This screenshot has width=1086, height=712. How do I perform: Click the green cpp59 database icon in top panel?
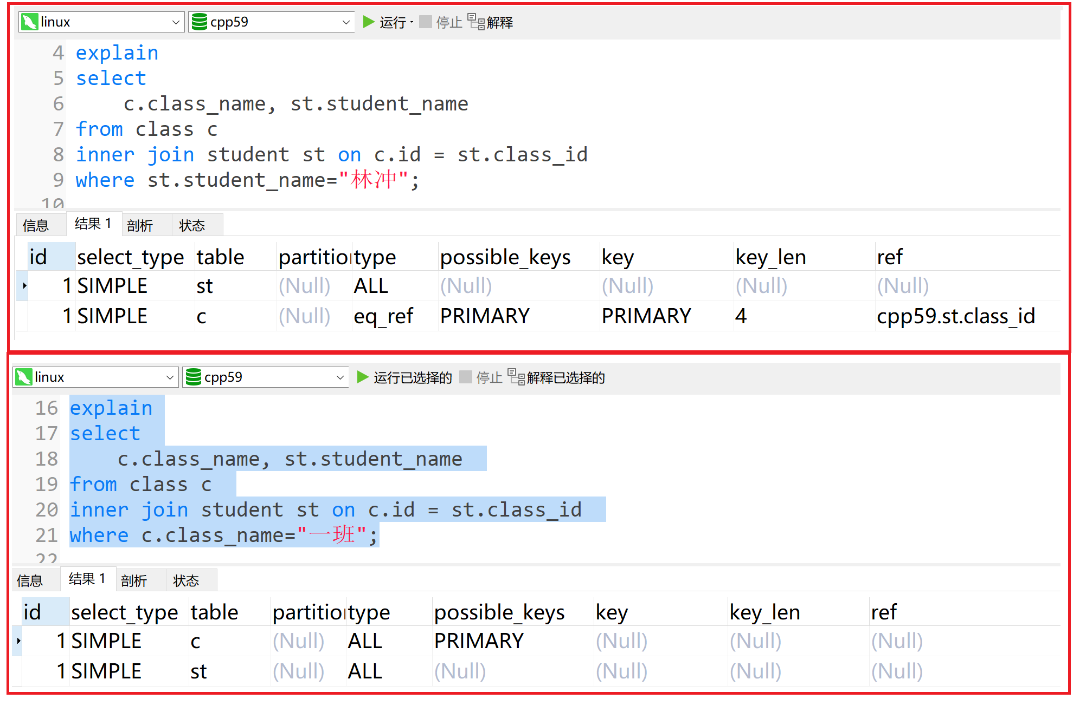(200, 22)
